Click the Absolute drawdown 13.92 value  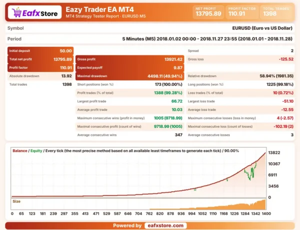pos(66,76)
